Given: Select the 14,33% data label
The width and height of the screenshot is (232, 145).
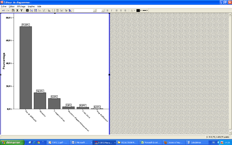Looking at the screenshot, I should (x=40, y=91).
